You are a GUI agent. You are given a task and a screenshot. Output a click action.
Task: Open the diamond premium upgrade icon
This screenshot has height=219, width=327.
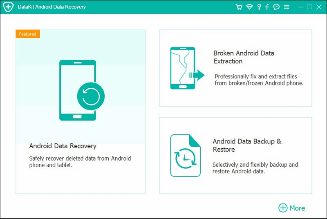point(249,7)
